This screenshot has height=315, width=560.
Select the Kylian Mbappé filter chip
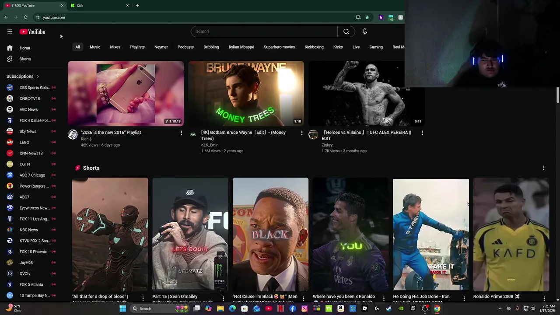[241, 47]
